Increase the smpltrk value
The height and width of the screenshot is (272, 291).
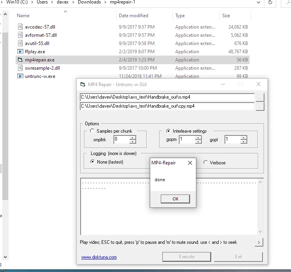[x=133, y=138]
